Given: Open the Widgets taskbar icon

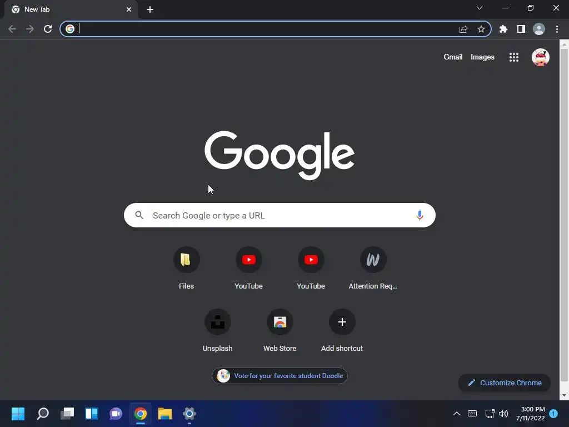Looking at the screenshot, I should click(92, 414).
